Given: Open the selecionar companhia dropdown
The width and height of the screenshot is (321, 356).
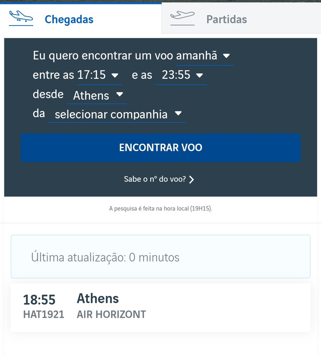Looking at the screenshot, I should click(x=116, y=114).
